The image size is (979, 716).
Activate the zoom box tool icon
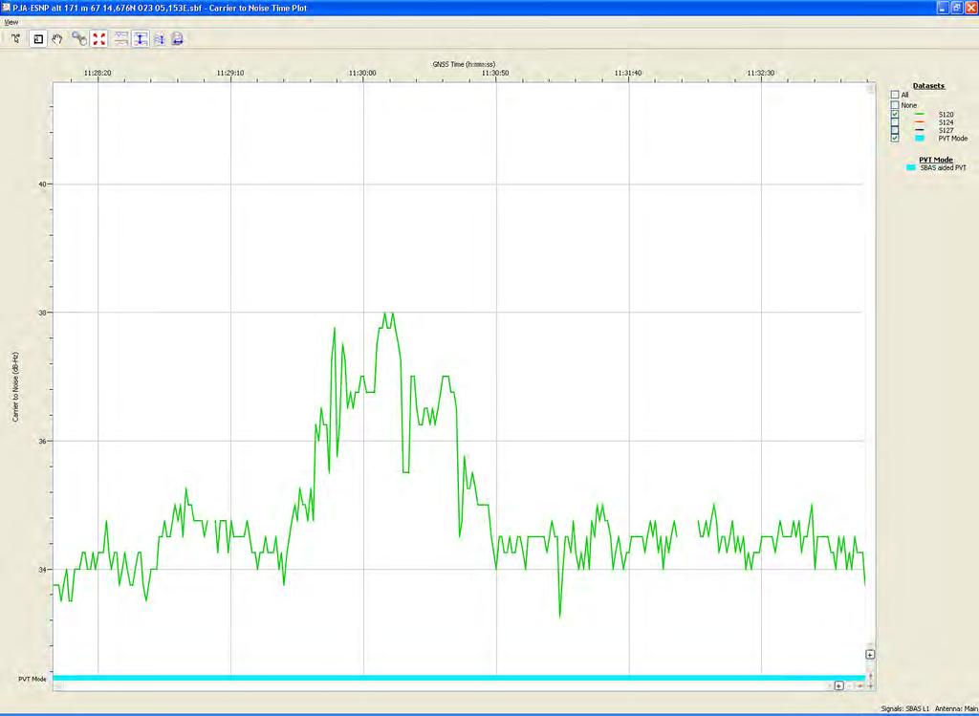[38, 38]
